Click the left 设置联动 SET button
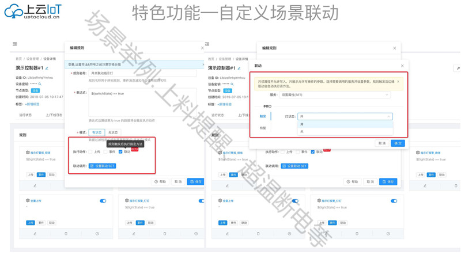This screenshot has height=259, width=461. pyautogui.click(x=103, y=166)
